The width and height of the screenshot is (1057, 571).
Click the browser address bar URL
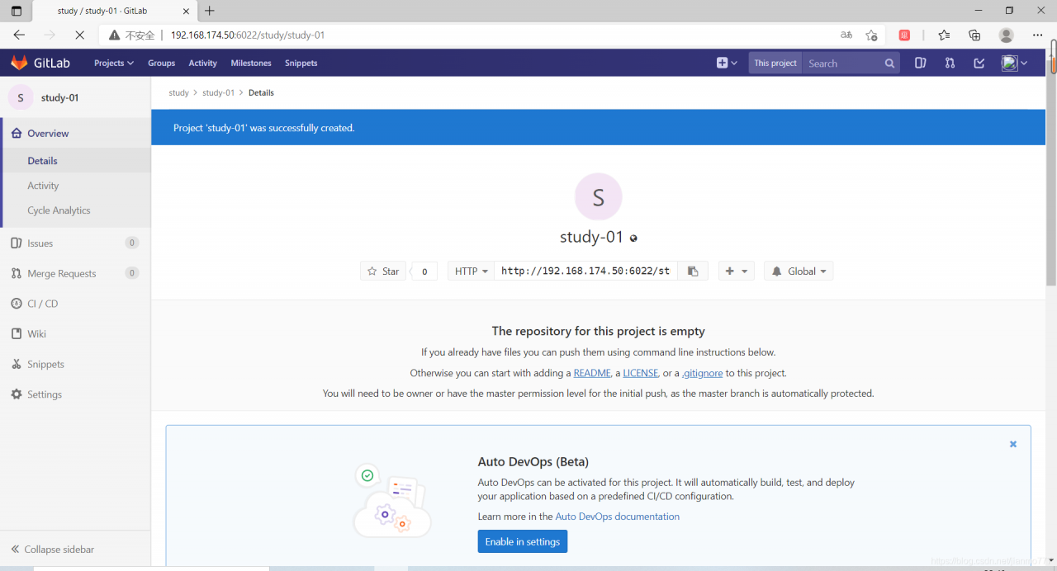(248, 35)
